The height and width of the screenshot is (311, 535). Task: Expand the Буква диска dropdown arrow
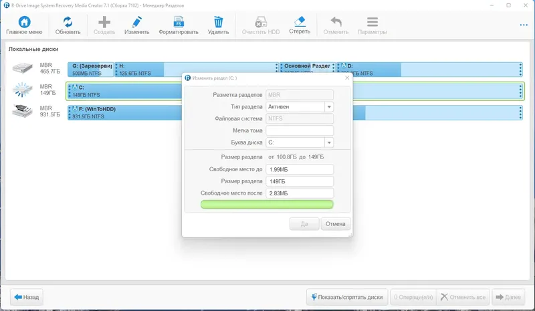pos(329,142)
